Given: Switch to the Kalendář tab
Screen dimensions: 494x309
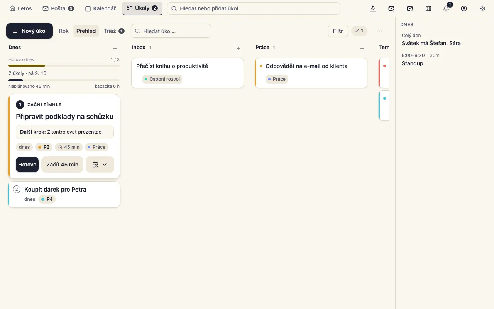Looking at the screenshot, I should point(100,8).
